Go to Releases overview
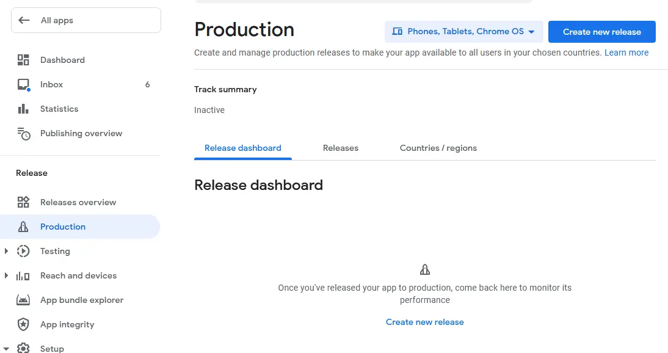Screen dimensions: 668x353 (78, 202)
